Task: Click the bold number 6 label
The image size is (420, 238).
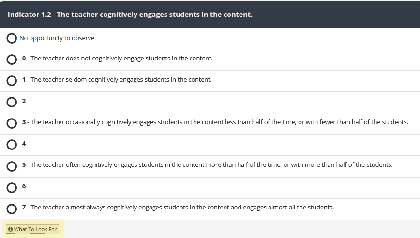Action: coord(24,186)
